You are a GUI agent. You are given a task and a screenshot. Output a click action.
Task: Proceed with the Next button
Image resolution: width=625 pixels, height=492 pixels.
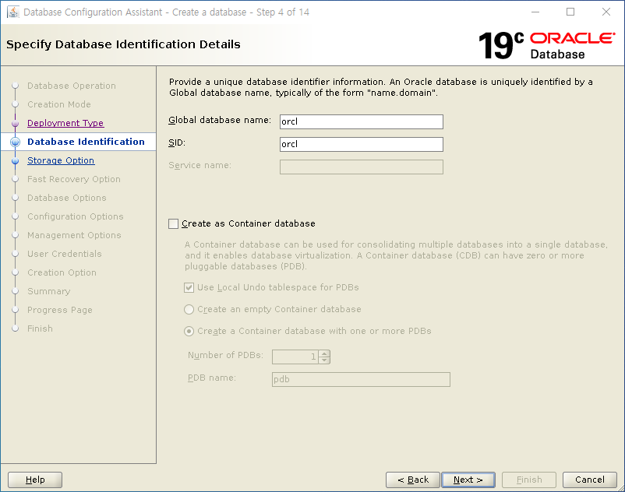468,480
